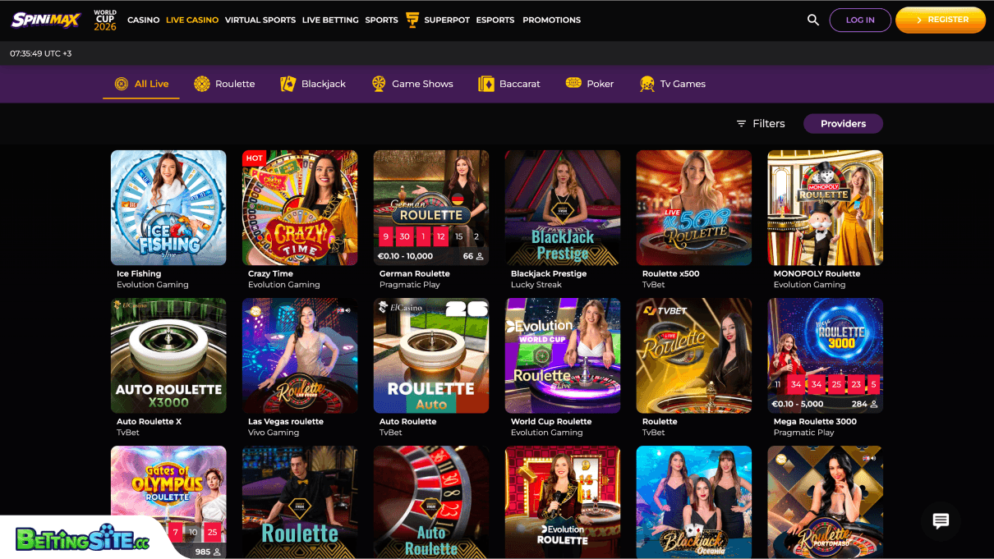The height and width of the screenshot is (559, 994).
Task: Click the World Cup Roulette title text
Action: click(x=551, y=421)
